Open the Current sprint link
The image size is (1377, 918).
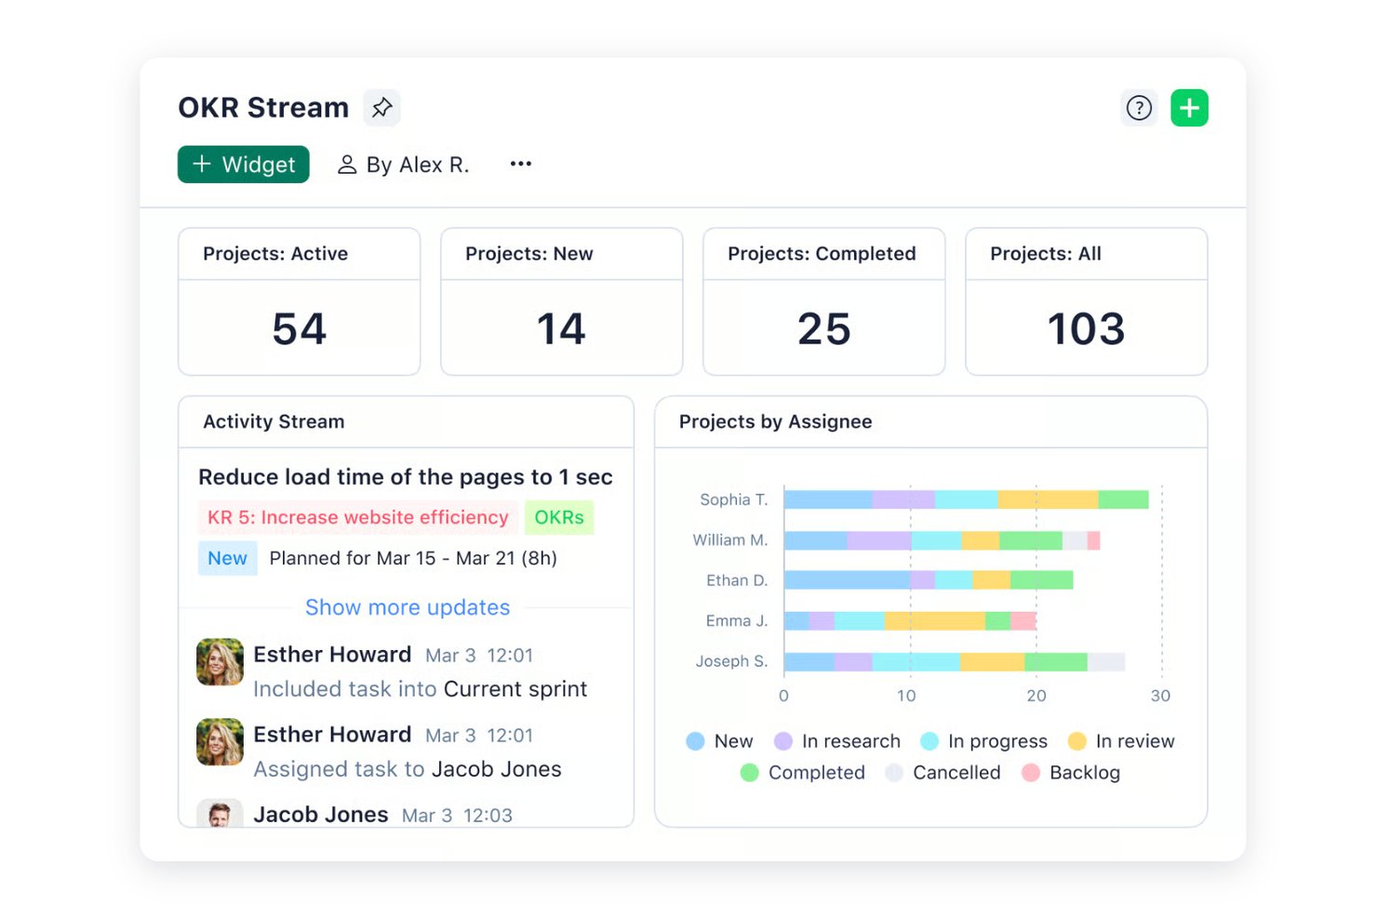[x=515, y=689]
